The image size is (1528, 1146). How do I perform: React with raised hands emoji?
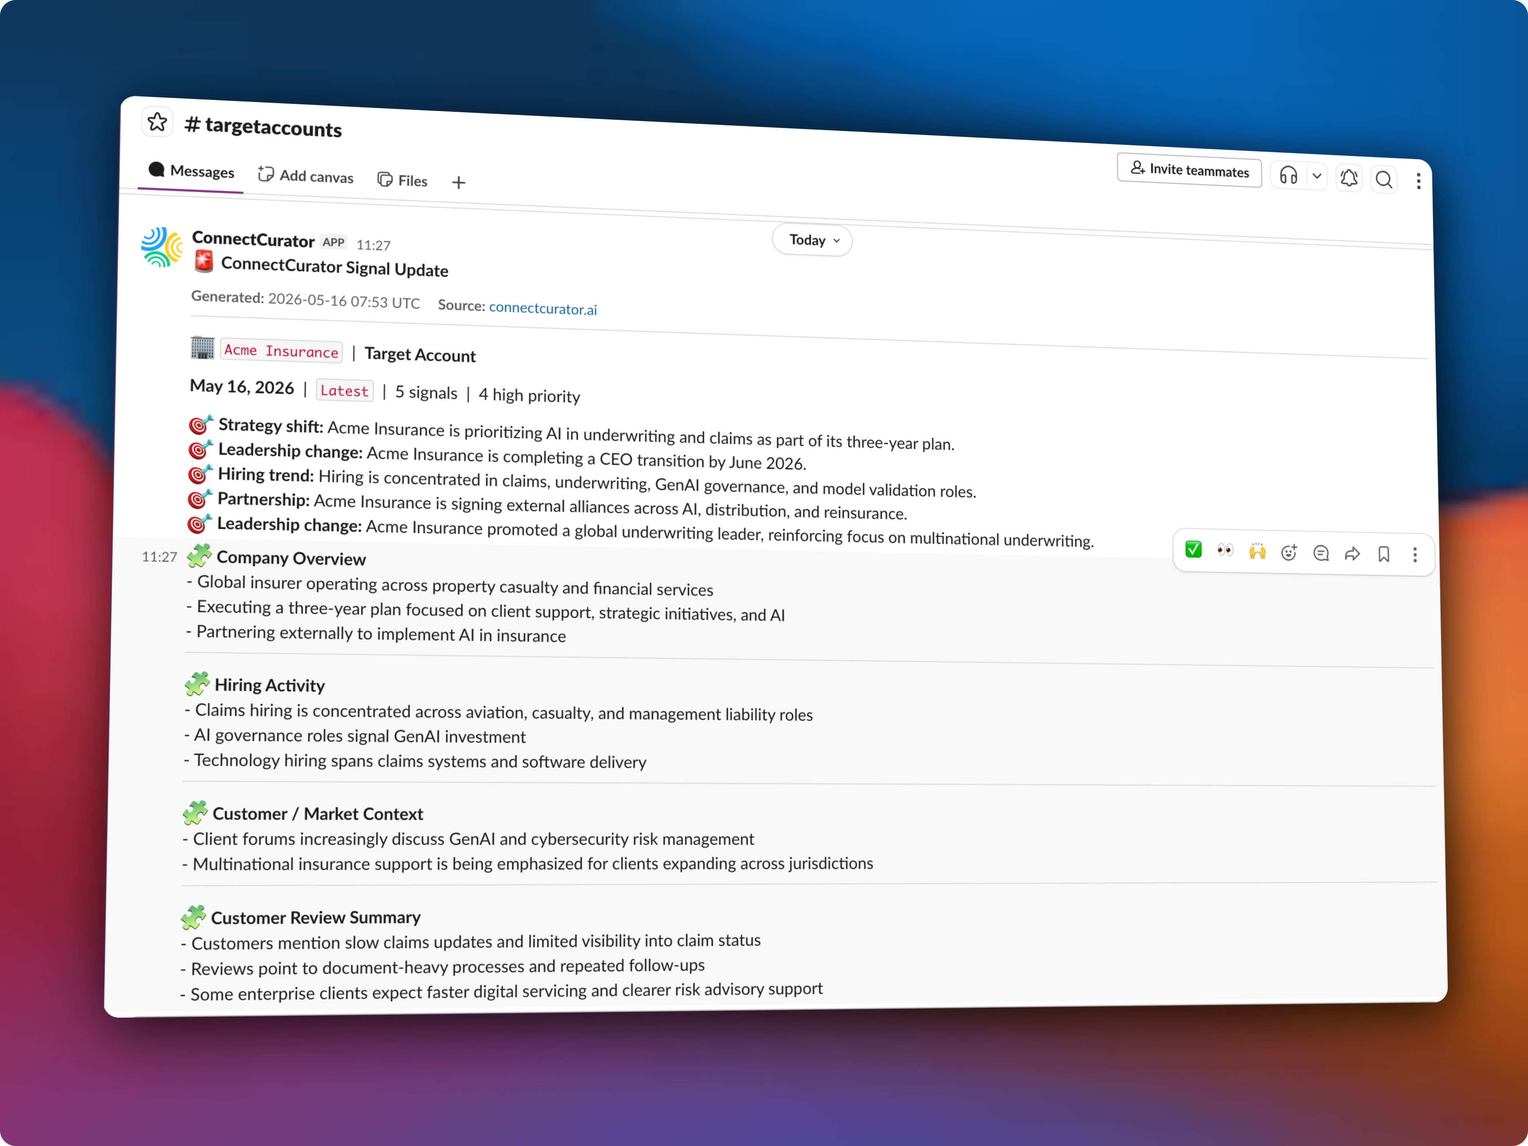coord(1257,551)
